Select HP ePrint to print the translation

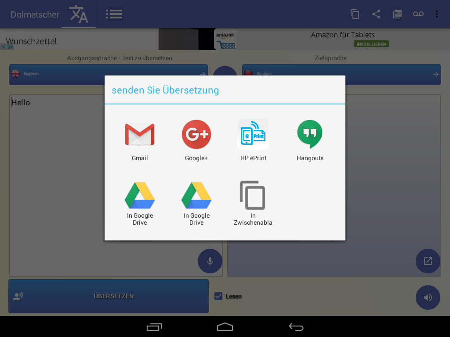253,140
